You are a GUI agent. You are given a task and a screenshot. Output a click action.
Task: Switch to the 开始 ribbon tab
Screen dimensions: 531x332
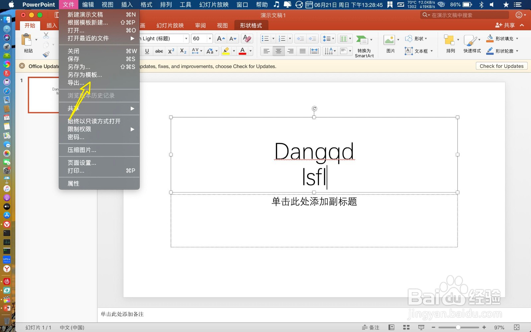tap(30, 26)
